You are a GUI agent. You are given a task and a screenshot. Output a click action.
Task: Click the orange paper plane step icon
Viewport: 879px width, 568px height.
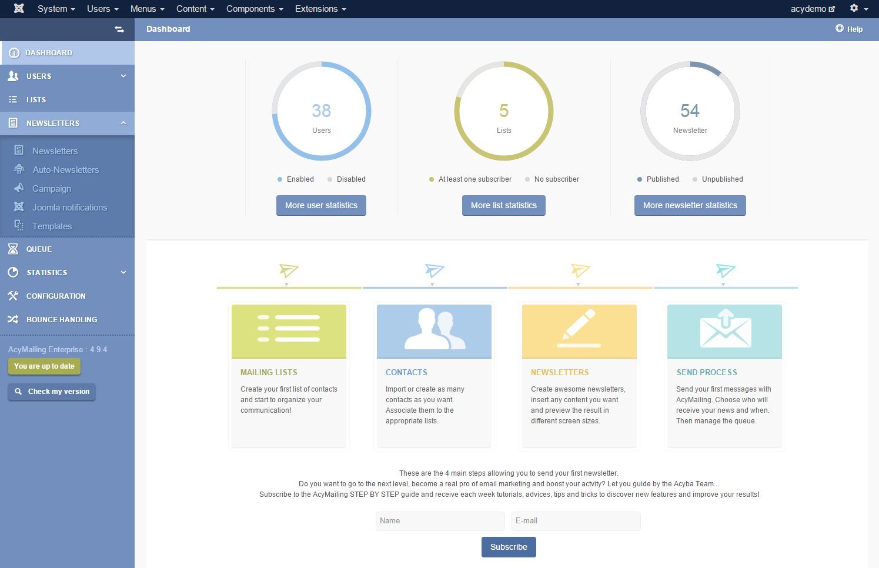coord(580,270)
